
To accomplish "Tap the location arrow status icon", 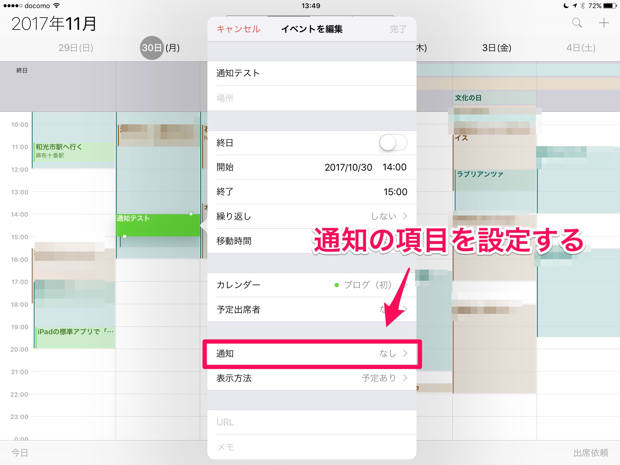I will tap(575, 6).
